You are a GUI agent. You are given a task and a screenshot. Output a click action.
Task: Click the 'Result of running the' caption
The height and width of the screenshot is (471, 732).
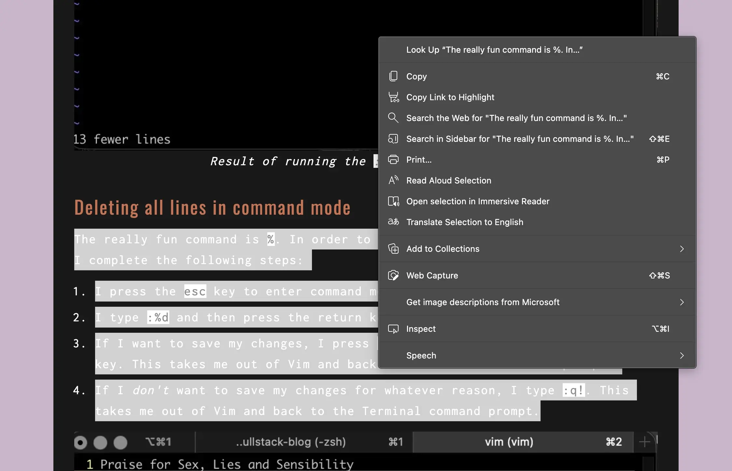point(288,161)
